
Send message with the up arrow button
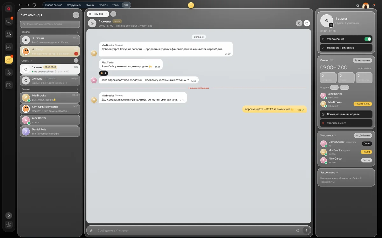point(306,230)
